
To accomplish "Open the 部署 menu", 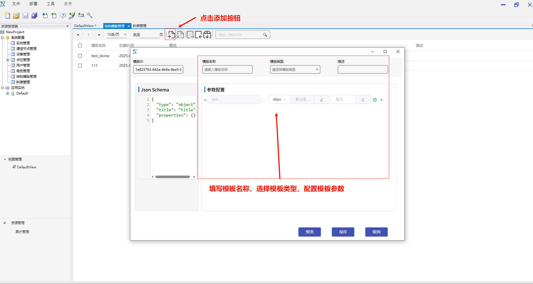I will tap(33, 4).
